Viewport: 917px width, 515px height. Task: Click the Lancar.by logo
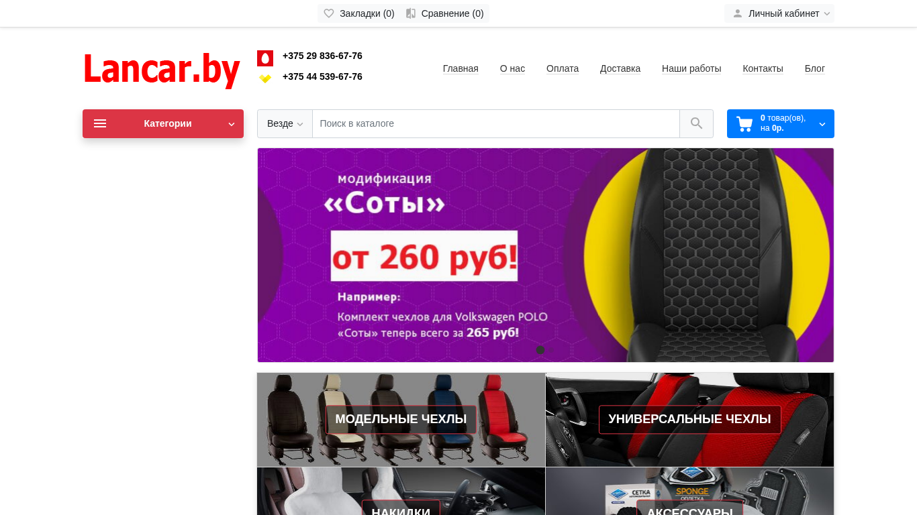point(162,69)
